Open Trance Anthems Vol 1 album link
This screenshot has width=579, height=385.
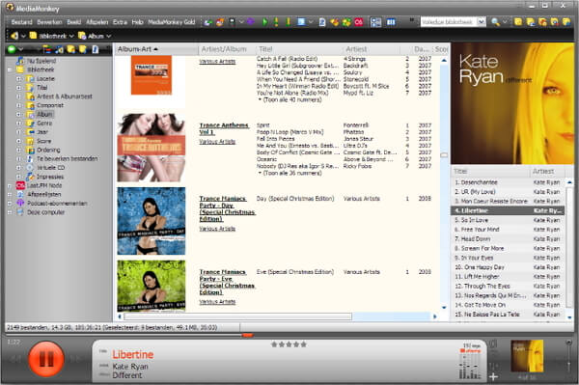pyautogui.click(x=224, y=128)
